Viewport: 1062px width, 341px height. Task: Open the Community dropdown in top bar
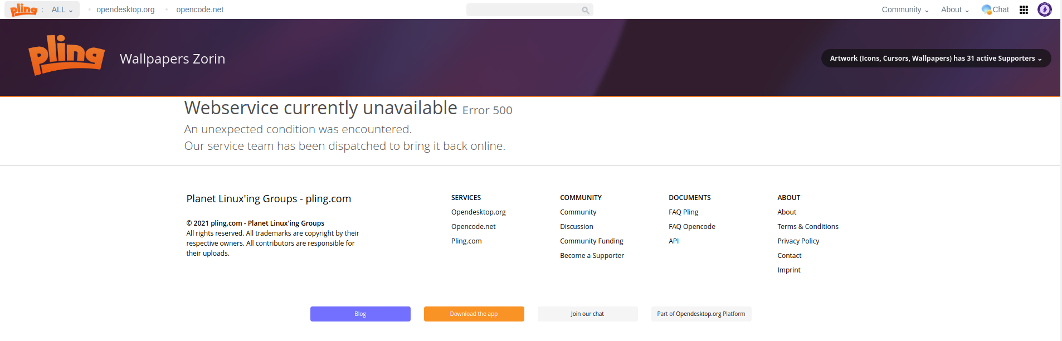point(905,9)
